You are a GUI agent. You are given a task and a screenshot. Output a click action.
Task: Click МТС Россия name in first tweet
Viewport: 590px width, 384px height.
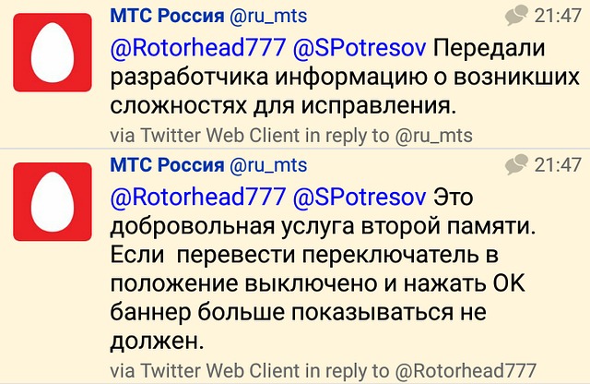point(167,17)
